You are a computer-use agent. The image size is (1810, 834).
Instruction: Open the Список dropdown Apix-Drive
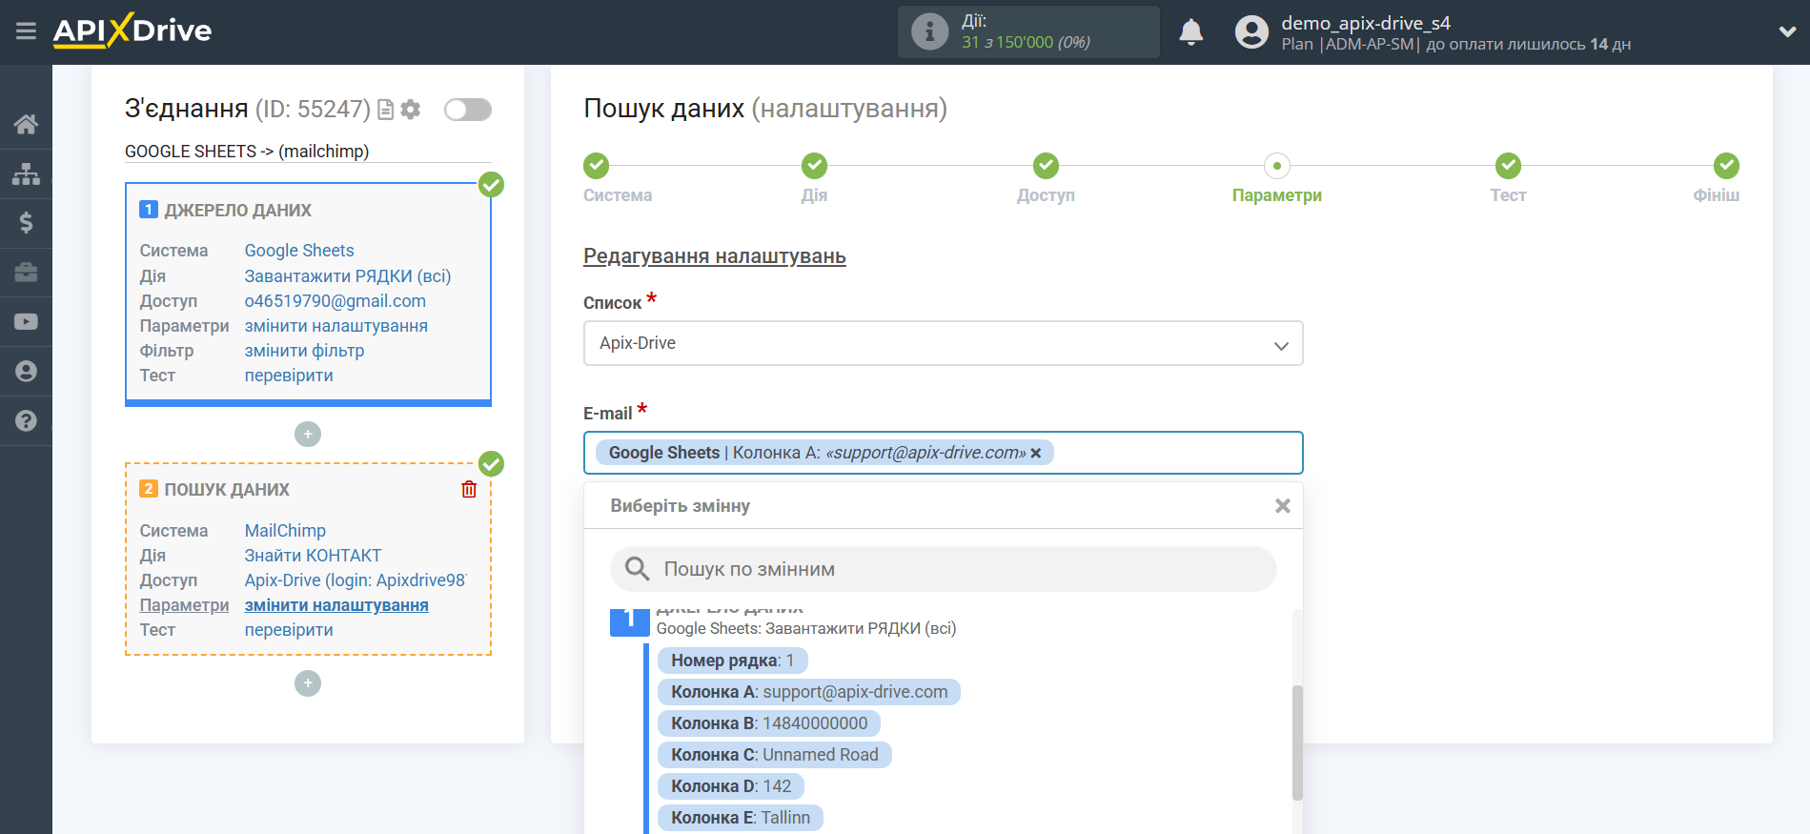click(943, 343)
